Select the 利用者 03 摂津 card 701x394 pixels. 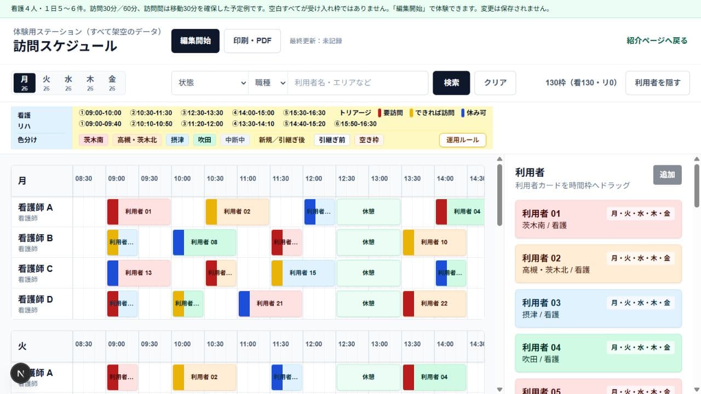coord(599,308)
